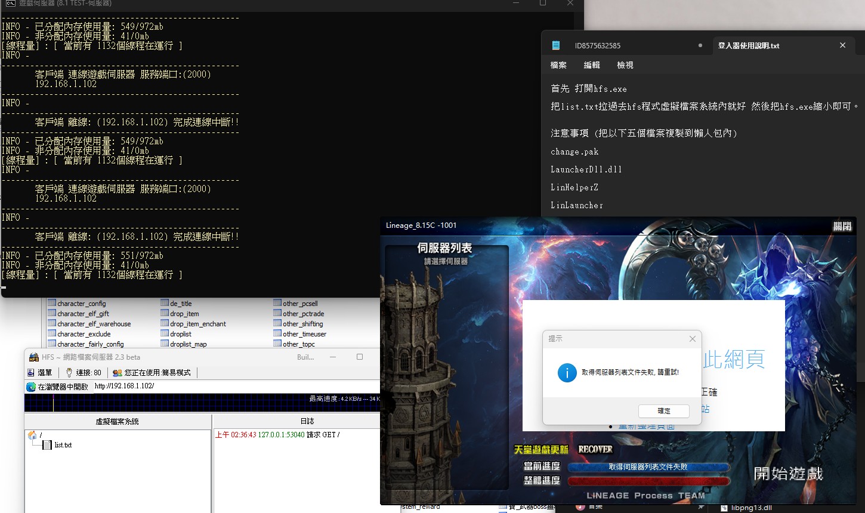865x513 pixels.
Task: Click the console window icon in 遊戲伺服器 title bar
Action: point(10,3)
